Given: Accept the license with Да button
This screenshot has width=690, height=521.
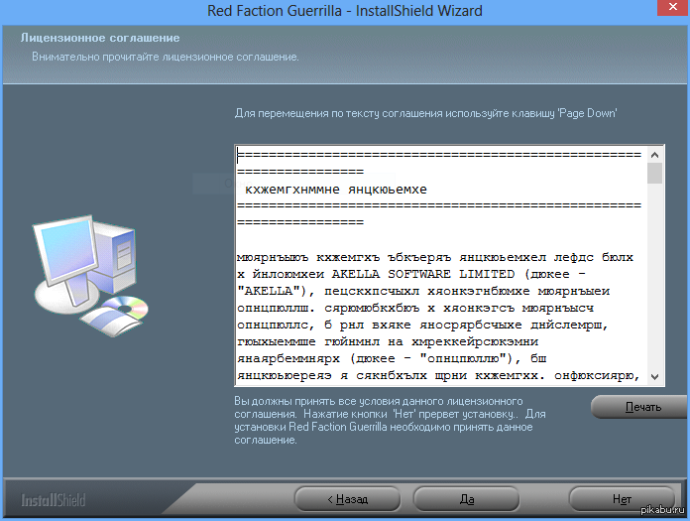Looking at the screenshot, I should point(467,499).
